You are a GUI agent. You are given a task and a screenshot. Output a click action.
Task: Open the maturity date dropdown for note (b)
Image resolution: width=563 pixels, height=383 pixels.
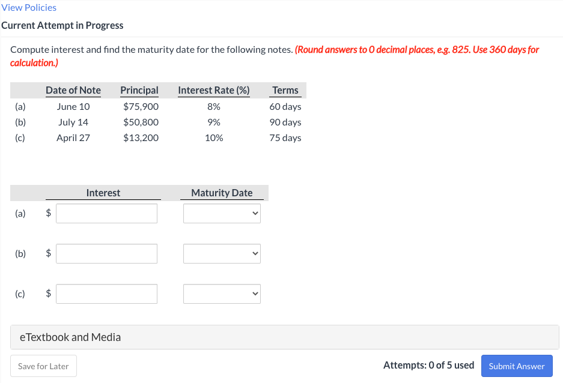[221, 253]
